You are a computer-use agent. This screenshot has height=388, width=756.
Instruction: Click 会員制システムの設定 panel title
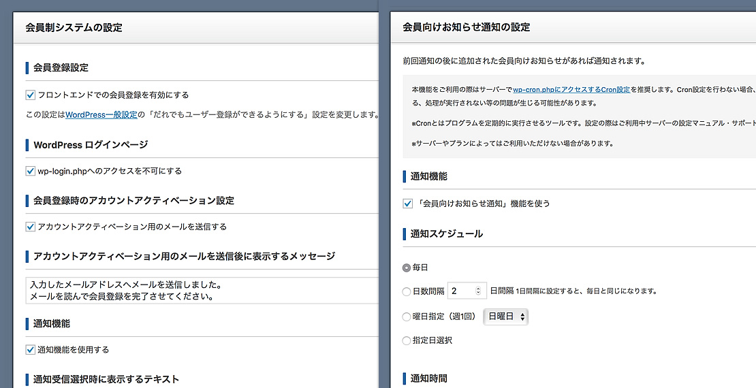point(74,27)
